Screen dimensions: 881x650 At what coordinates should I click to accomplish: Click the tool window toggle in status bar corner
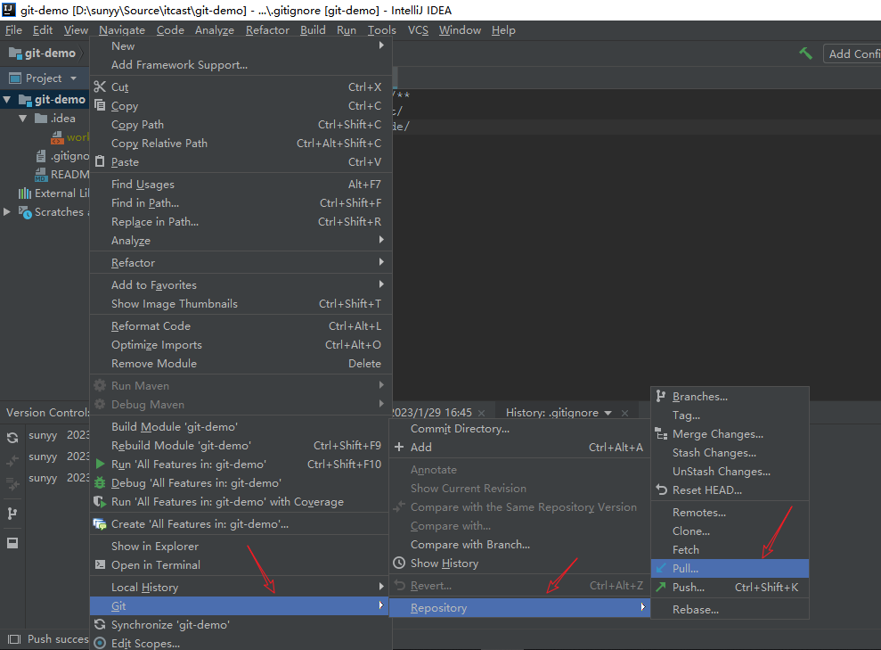point(12,638)
